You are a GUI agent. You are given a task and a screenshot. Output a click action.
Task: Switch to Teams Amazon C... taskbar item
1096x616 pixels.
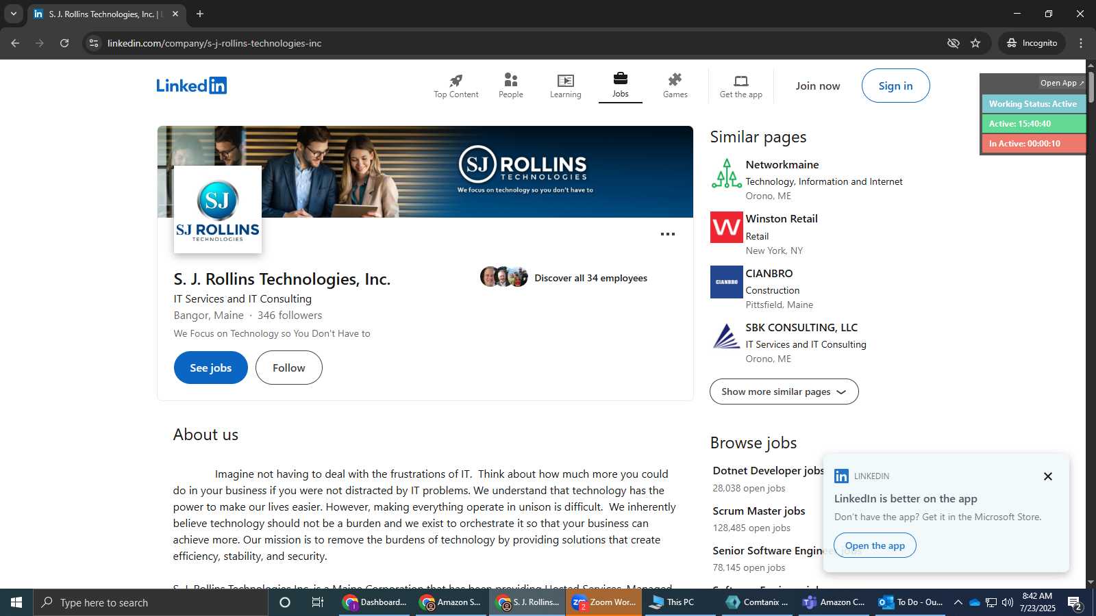coord(834,602)
